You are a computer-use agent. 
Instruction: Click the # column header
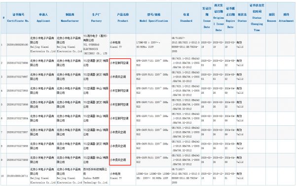(x=3, y=18)
